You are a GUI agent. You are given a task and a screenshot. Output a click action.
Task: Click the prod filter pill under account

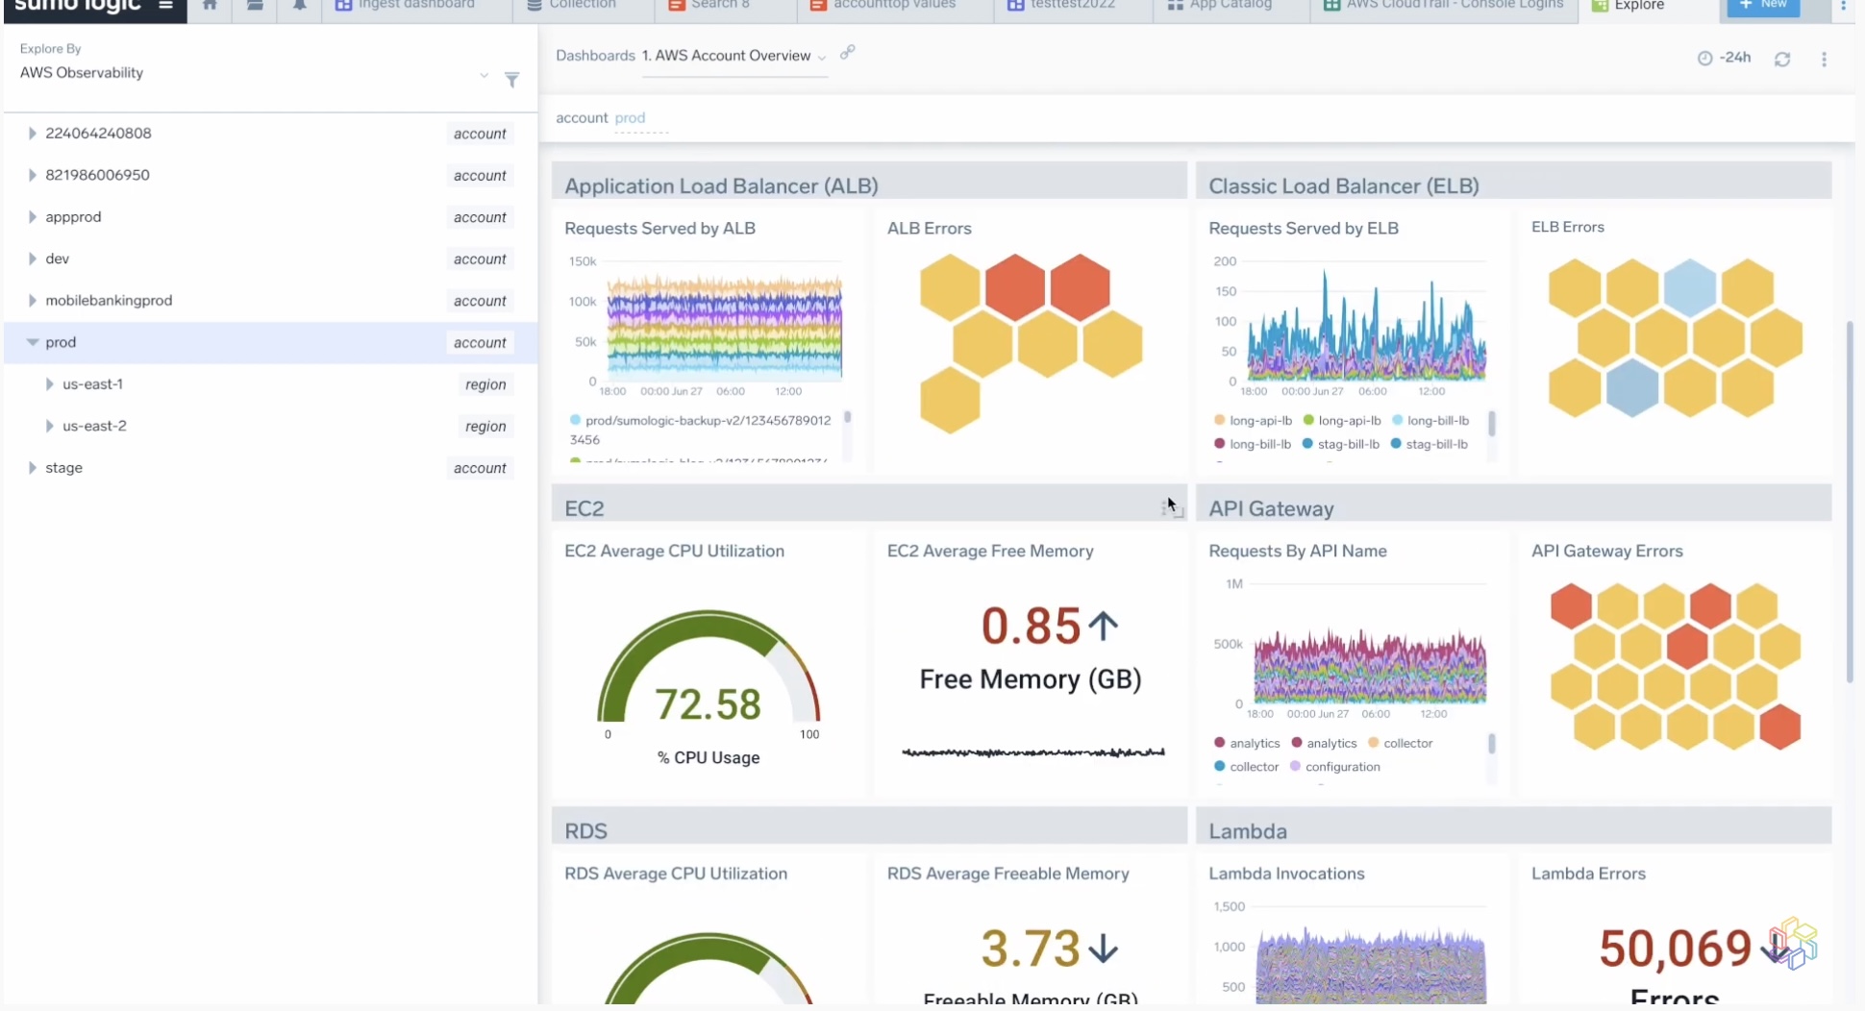[630, 118]
